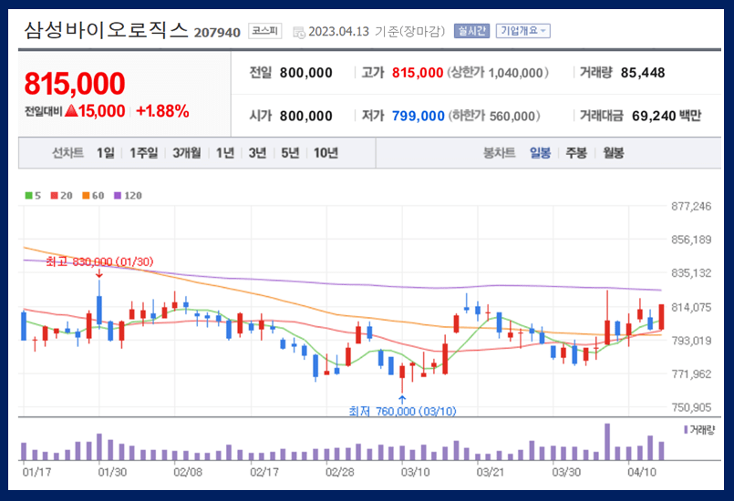Click the calendar icon beside the date

pos(298,32)
